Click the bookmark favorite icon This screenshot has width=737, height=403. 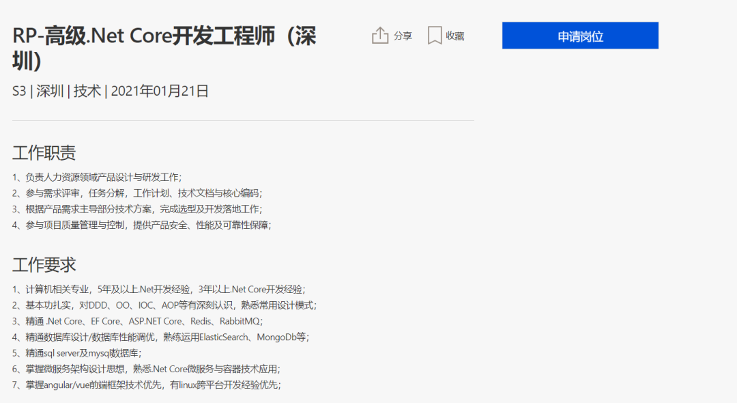click(435, 36)
